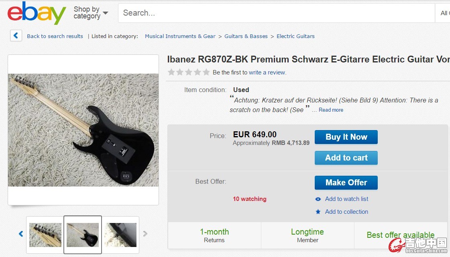Click the eye icon for watch list
450x257 pixels.
click(318, 199)
